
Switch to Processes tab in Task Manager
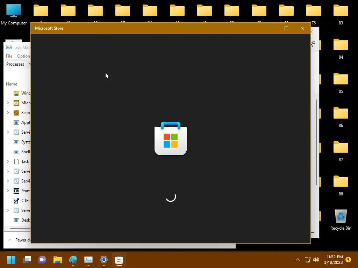point(15,64)
